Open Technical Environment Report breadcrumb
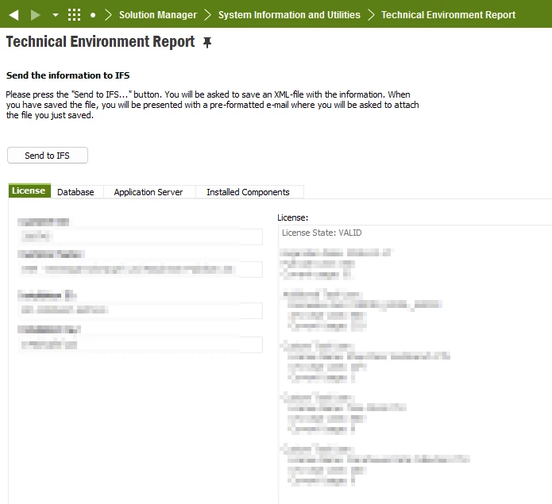The height and width of the screenshot is (504, 552). click(x=448, y=15)
